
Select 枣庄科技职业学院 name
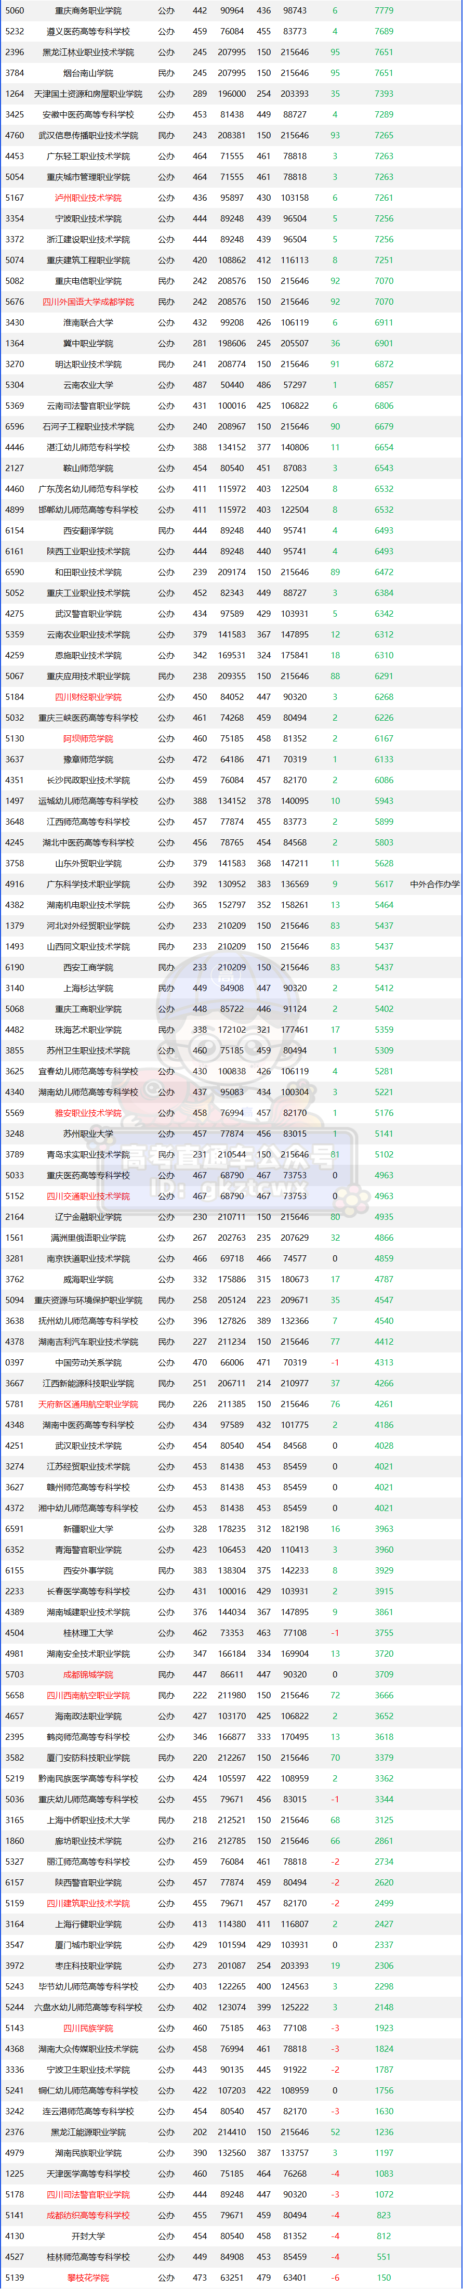[x=88, y=1965]
